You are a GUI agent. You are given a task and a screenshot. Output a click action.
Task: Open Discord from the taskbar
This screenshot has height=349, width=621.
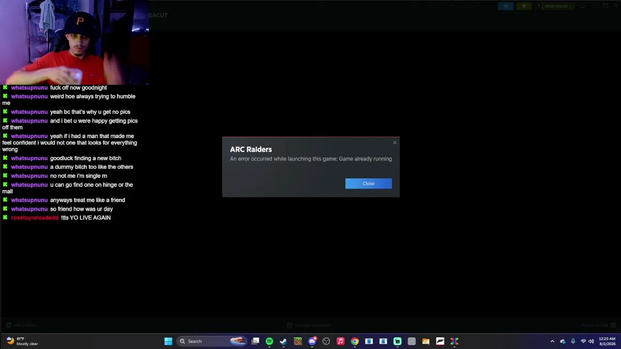[312, 341]
